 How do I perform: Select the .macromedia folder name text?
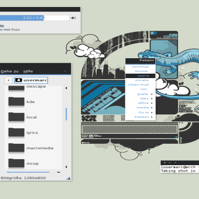40,148
